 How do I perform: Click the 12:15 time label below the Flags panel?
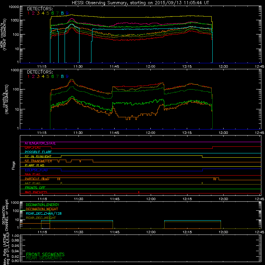(187, 199)
